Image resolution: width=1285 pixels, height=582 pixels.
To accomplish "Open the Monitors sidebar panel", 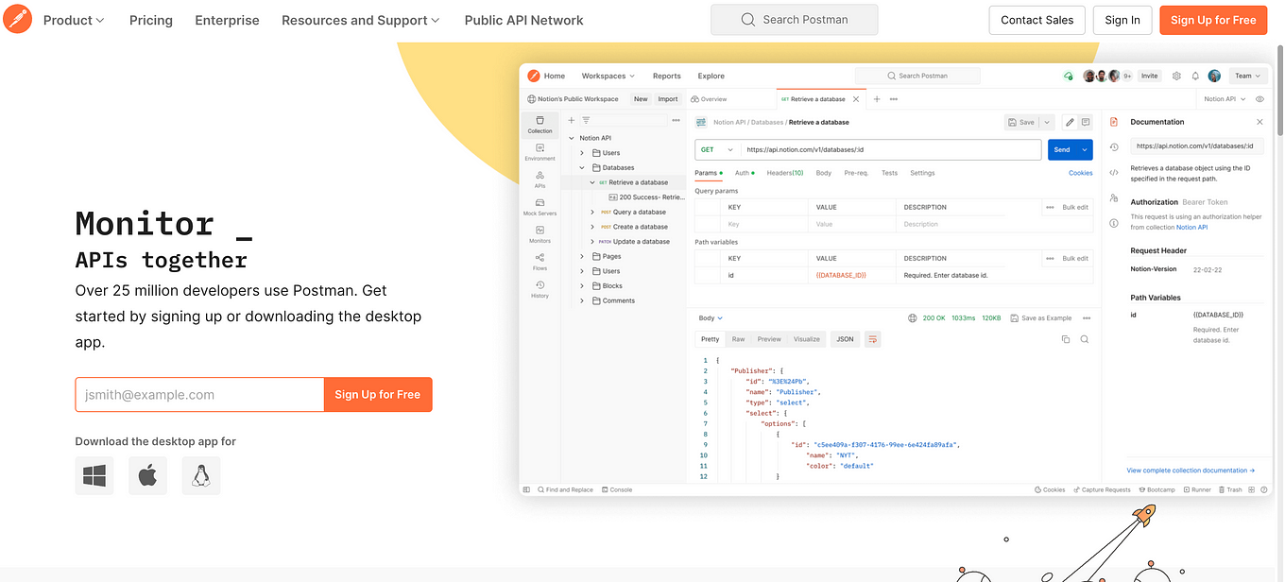I will 540,229.
